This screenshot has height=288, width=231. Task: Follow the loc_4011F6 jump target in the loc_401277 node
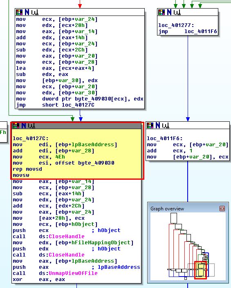201,31
